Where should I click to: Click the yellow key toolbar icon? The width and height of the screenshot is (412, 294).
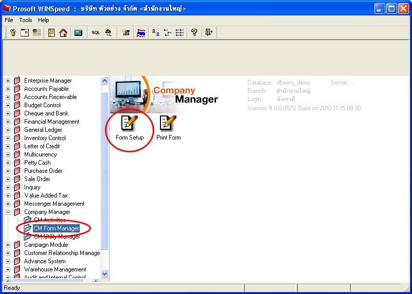[13, 32]
